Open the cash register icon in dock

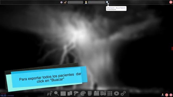tap(97, 93)
